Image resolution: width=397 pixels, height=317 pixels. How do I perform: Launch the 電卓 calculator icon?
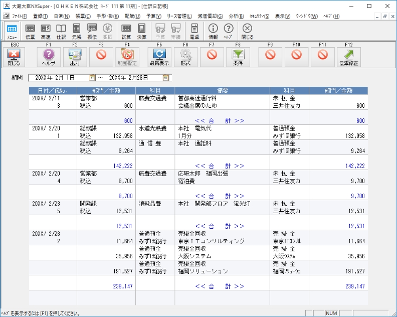(x=194, y=32)
